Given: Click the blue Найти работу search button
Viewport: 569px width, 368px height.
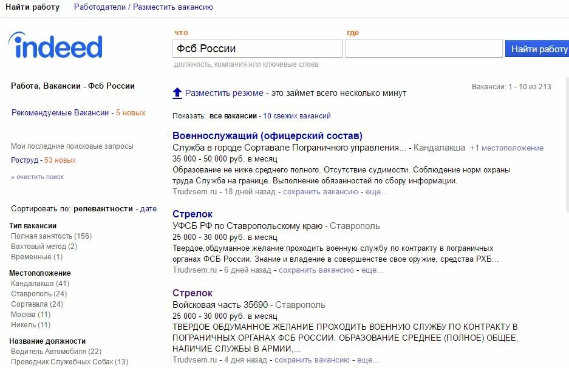Looking at the screenshot, I should pyautogui.click(x=537, y=49).
